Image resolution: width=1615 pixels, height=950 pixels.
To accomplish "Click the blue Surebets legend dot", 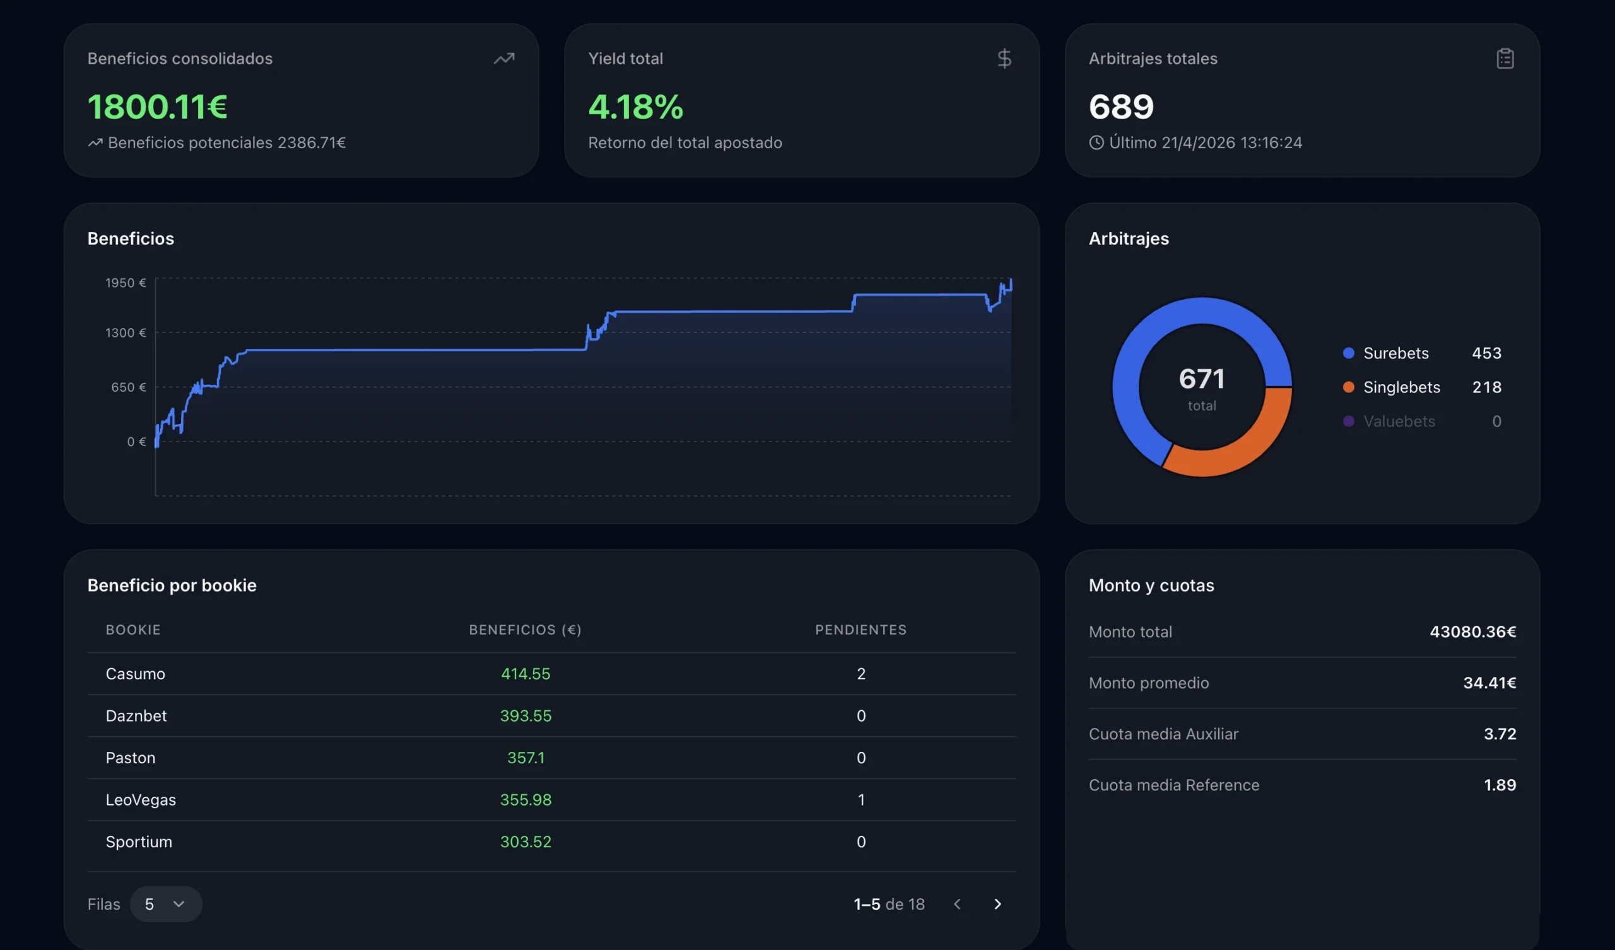I will point(1348,353).
